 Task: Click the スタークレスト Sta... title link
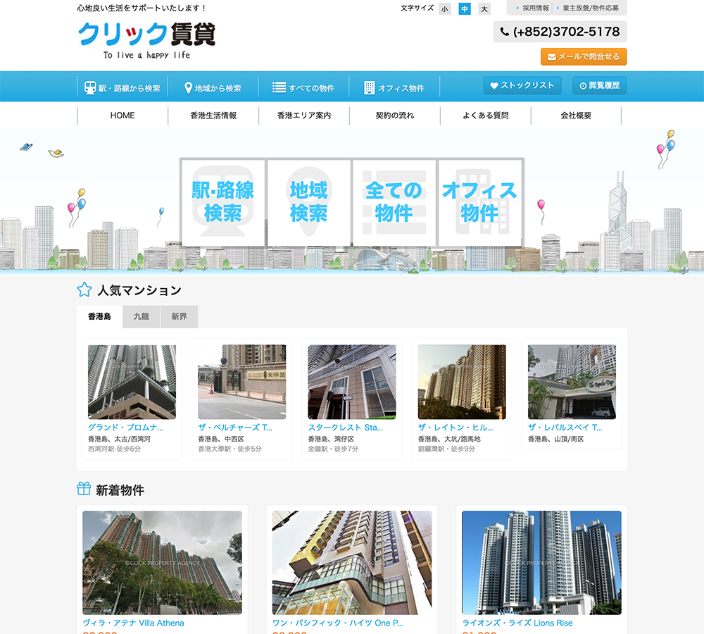[x=345, y=428]
